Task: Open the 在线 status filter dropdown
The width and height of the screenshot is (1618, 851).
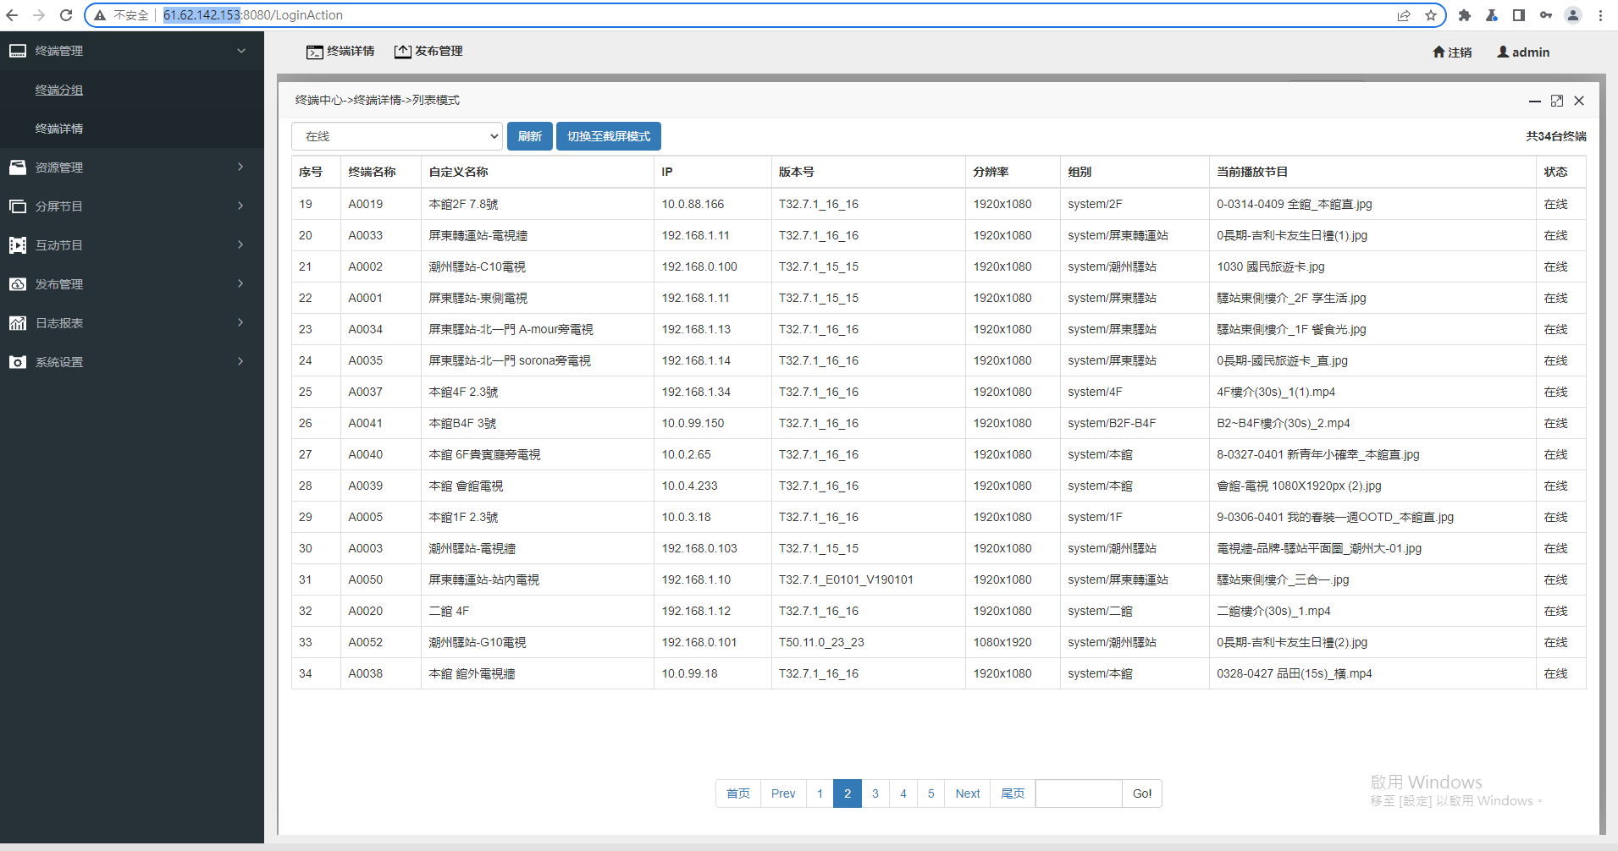Action: pos(397,136)
